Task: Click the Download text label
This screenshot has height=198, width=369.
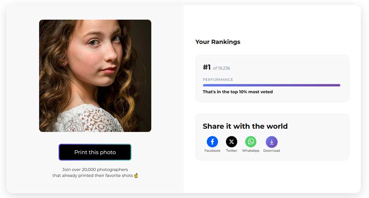Action: (272, 151)
